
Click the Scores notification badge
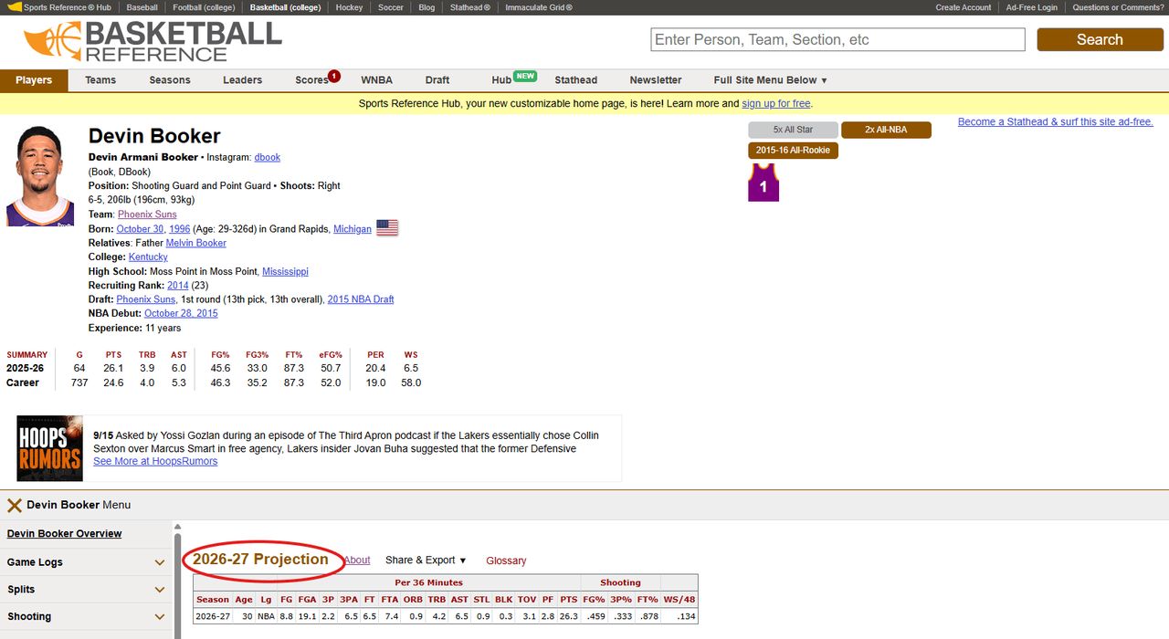pos(334,76)
